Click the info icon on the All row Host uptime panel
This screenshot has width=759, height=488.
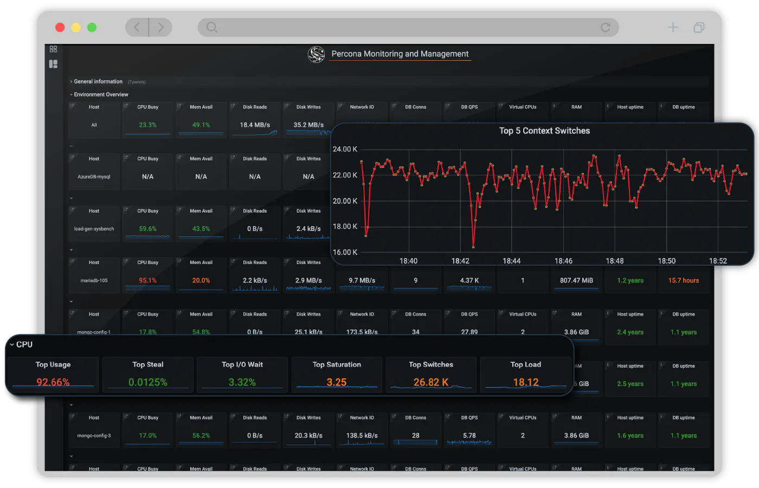click(x=608, y=106)
